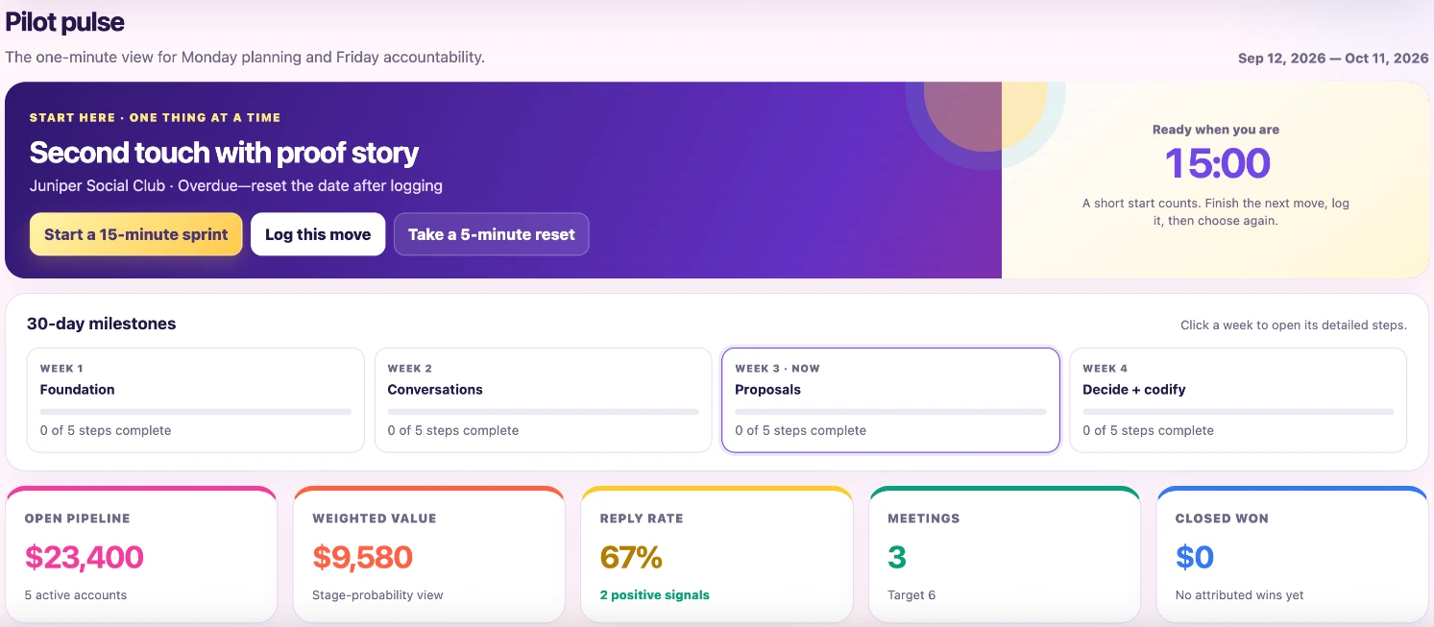The height and width of the screenshot is (627, 1434).
Task: Click the Target 6 meetings text
Action: (911, 595)
